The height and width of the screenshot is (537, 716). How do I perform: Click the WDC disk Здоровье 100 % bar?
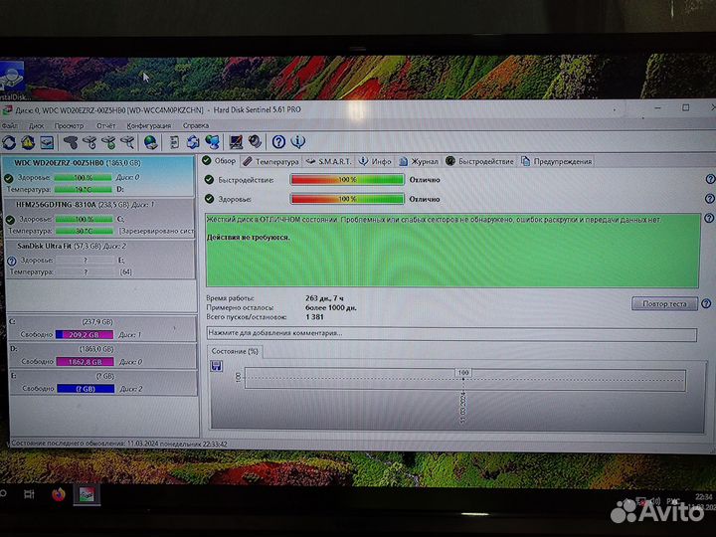[x=83, y=177]
